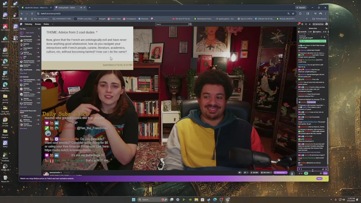The height and width of the screenshot is (203, 361).
Task: Click the Resubscribe button
Action: point(281,173)
